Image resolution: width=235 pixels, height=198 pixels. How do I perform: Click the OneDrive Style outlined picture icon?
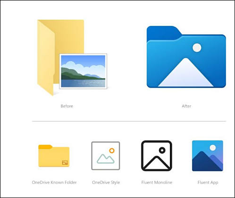coord(106,156)
